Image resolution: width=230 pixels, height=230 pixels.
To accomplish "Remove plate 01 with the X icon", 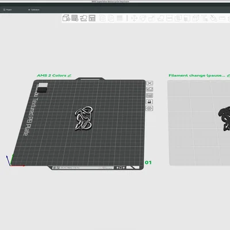I will (x=149, y=83).
